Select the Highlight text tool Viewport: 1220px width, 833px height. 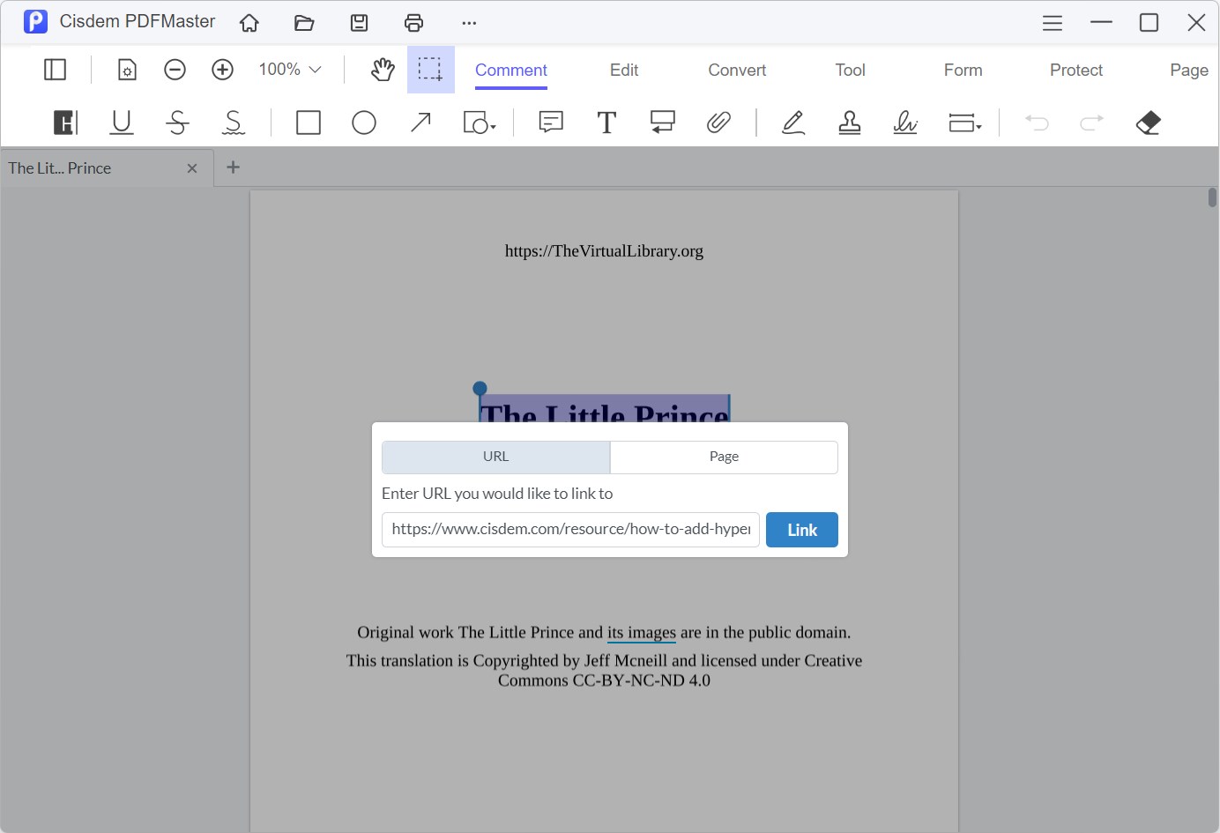pos(64,123)
